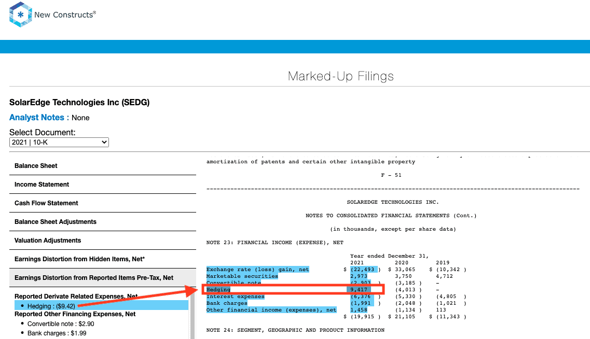Open the Balance Sheet Adjustments section

tap(103, 222)
